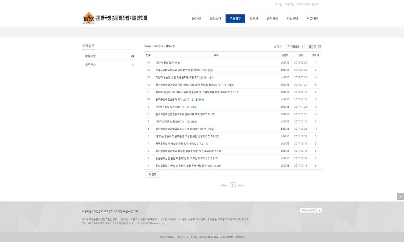
Task: Click Home in the breadcrumb
Action: [x=148, y=46]
